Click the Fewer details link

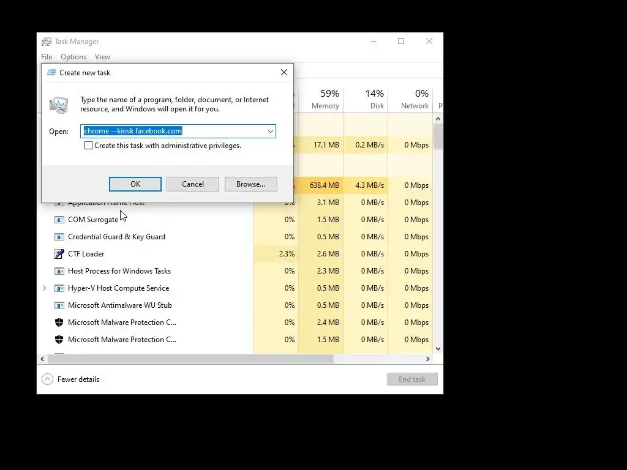coord(78,379)
